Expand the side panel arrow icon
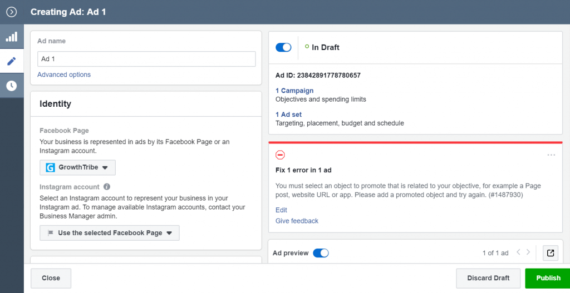Screen dimensions: 570x293 coord(12,12)
